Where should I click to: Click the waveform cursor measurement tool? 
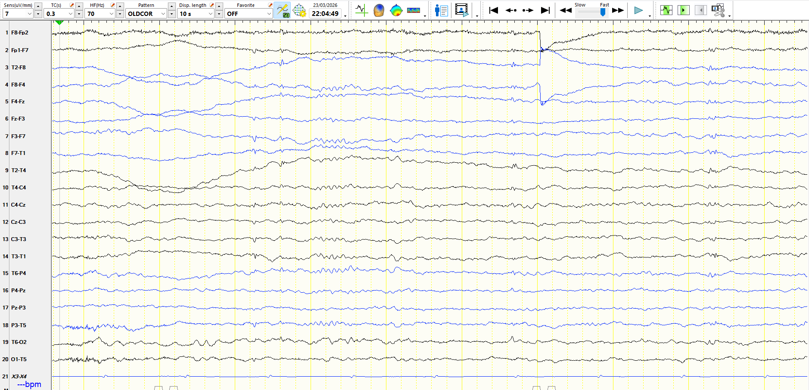361,10
